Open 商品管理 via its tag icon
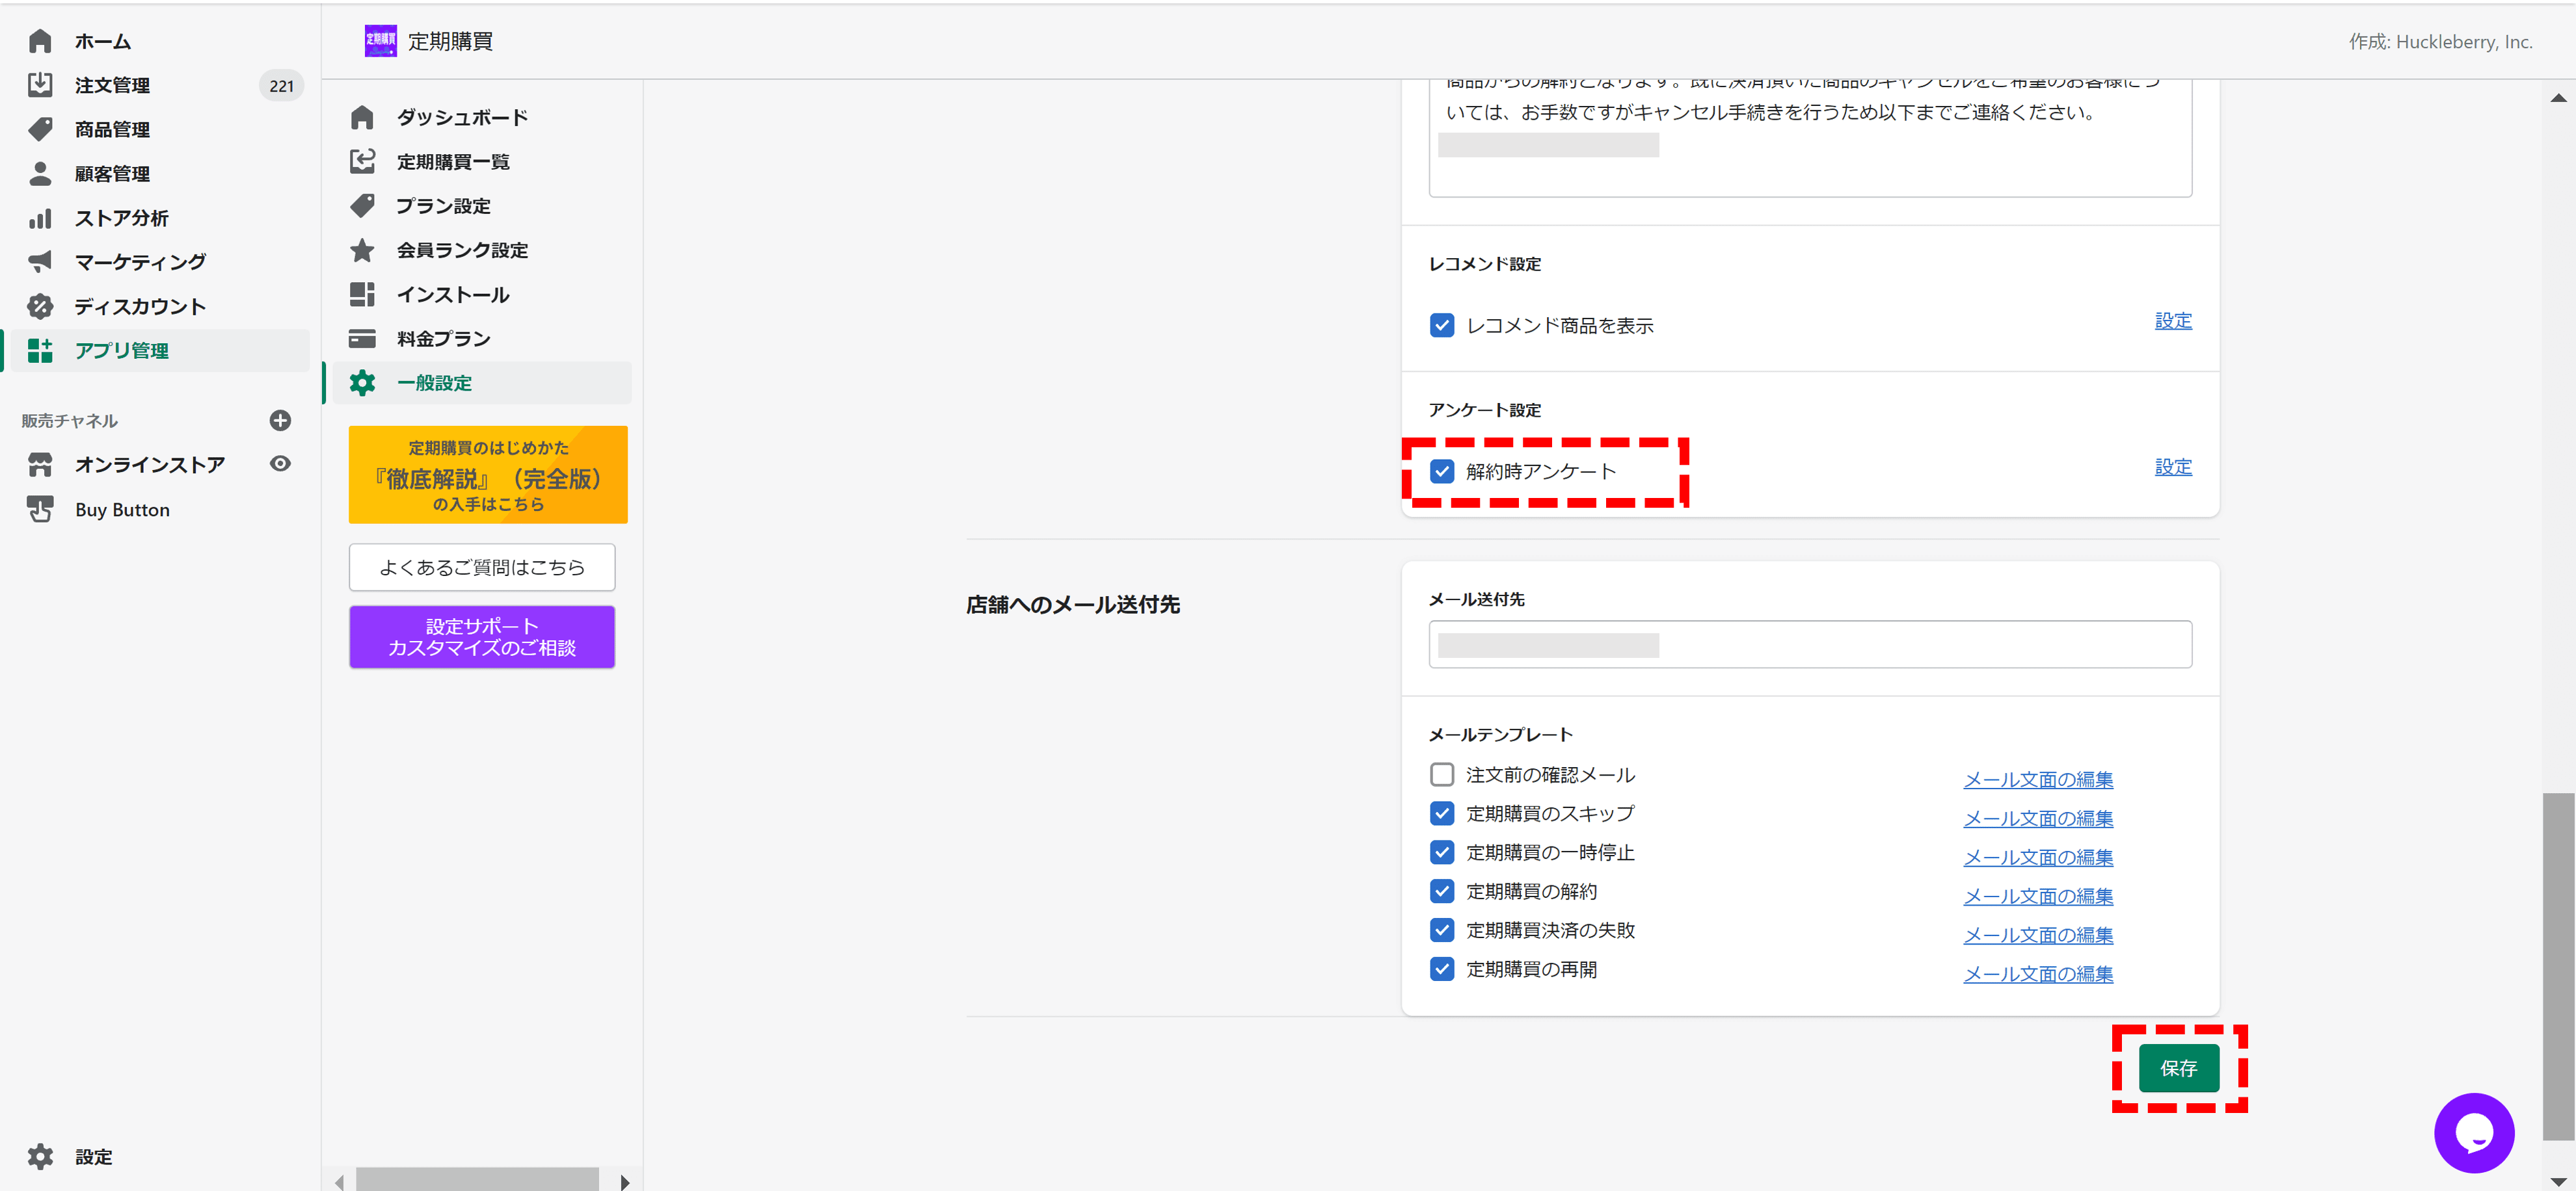The image size is (2576, 1191). [40, 129]
